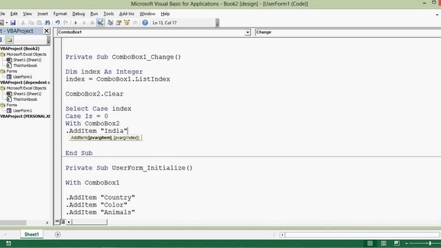
Task: Open Properties Window icon in toolbar
Action: [119, 23]
